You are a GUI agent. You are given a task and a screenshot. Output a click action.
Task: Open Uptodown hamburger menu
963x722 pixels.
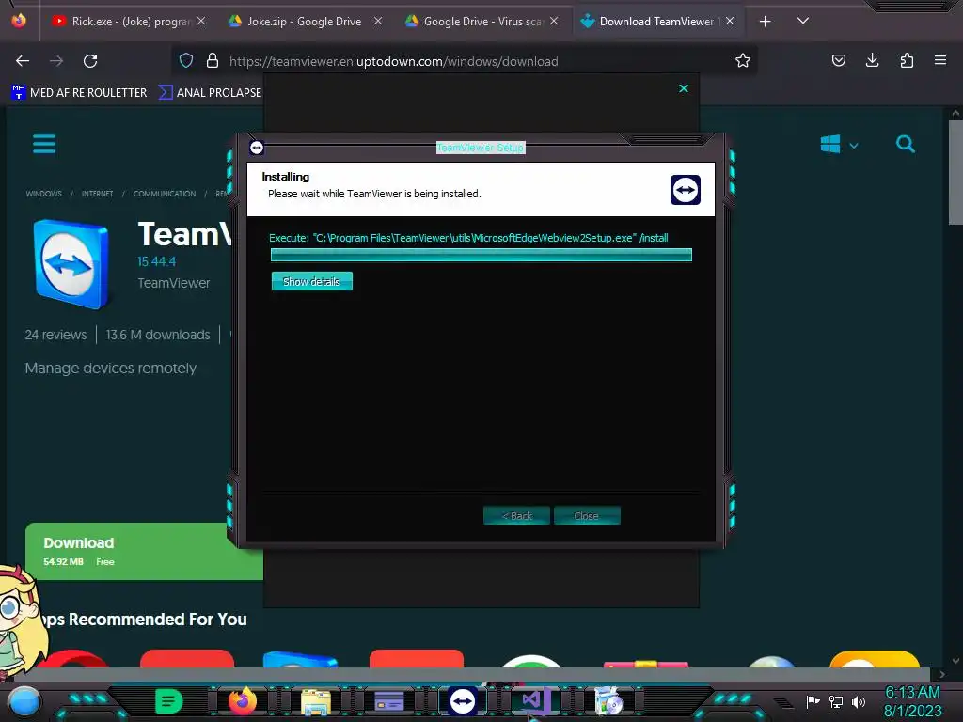[x=44, y=144]
